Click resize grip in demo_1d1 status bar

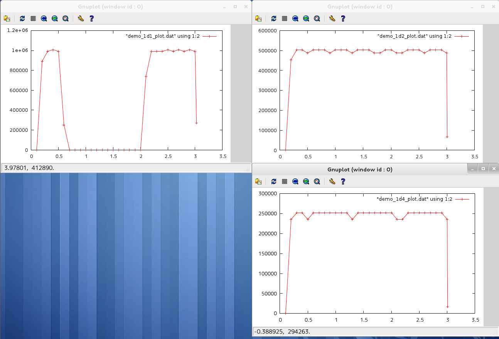[x=248, y=169]
